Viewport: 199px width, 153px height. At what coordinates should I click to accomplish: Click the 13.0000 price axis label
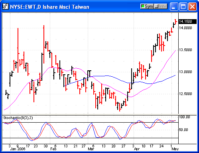(185, 72)
